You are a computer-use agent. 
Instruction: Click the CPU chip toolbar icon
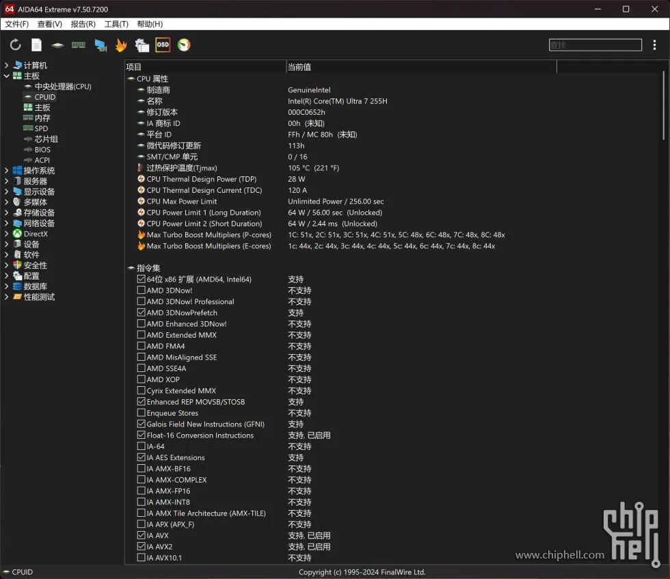point(57,45)
